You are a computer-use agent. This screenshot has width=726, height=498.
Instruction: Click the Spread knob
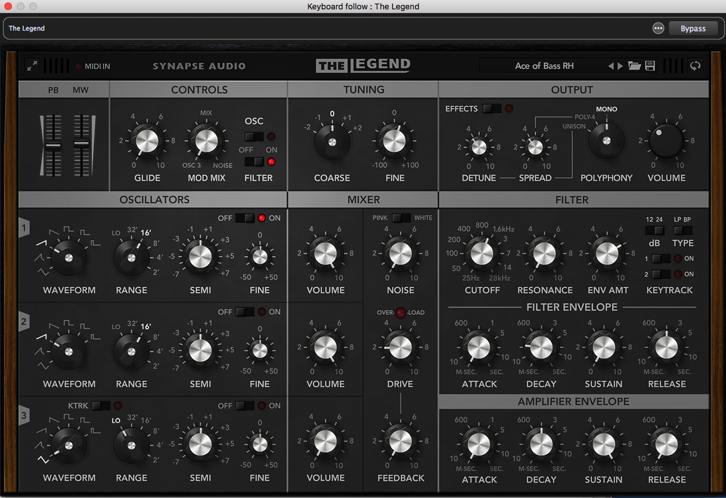tap(535, 147)
